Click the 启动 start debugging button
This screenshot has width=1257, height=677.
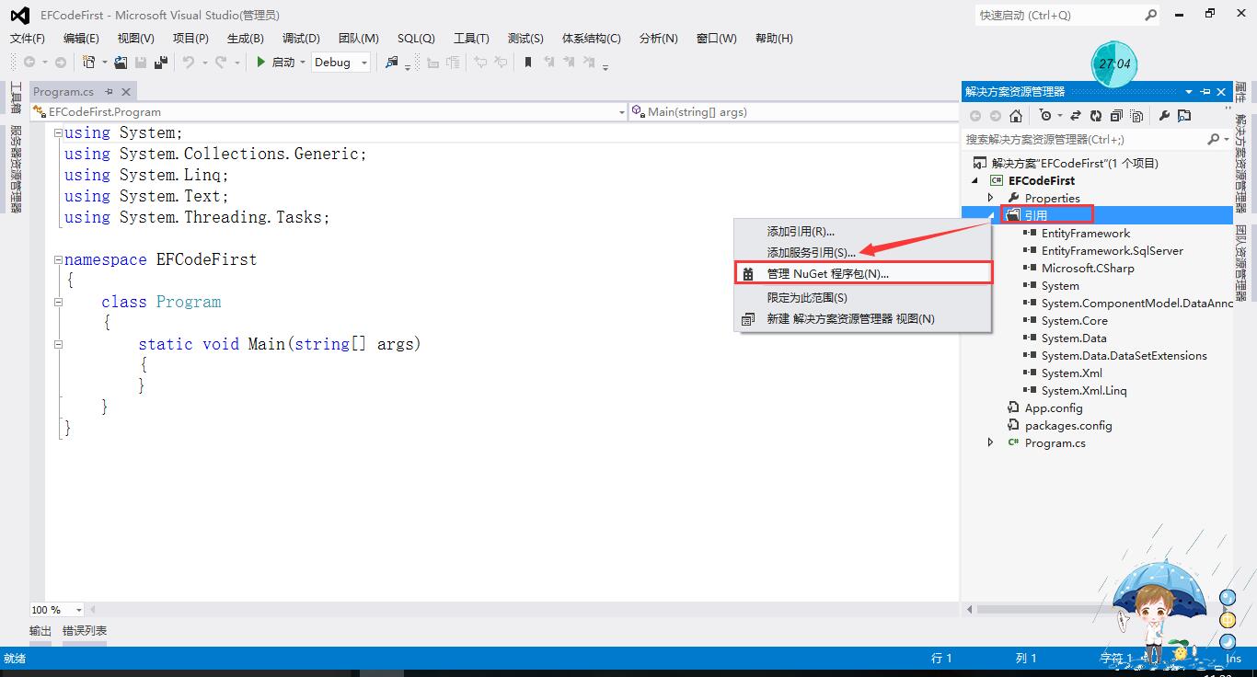coord(275,62)
